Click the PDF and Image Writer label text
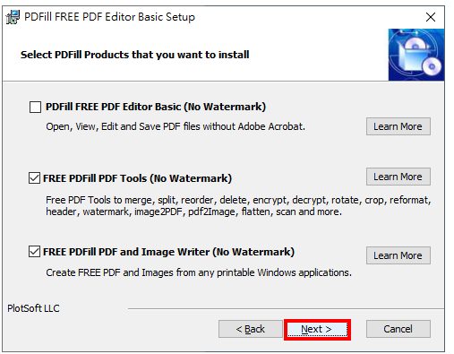The width and height of the screenshot is (454, 354). tap(168, 252)
